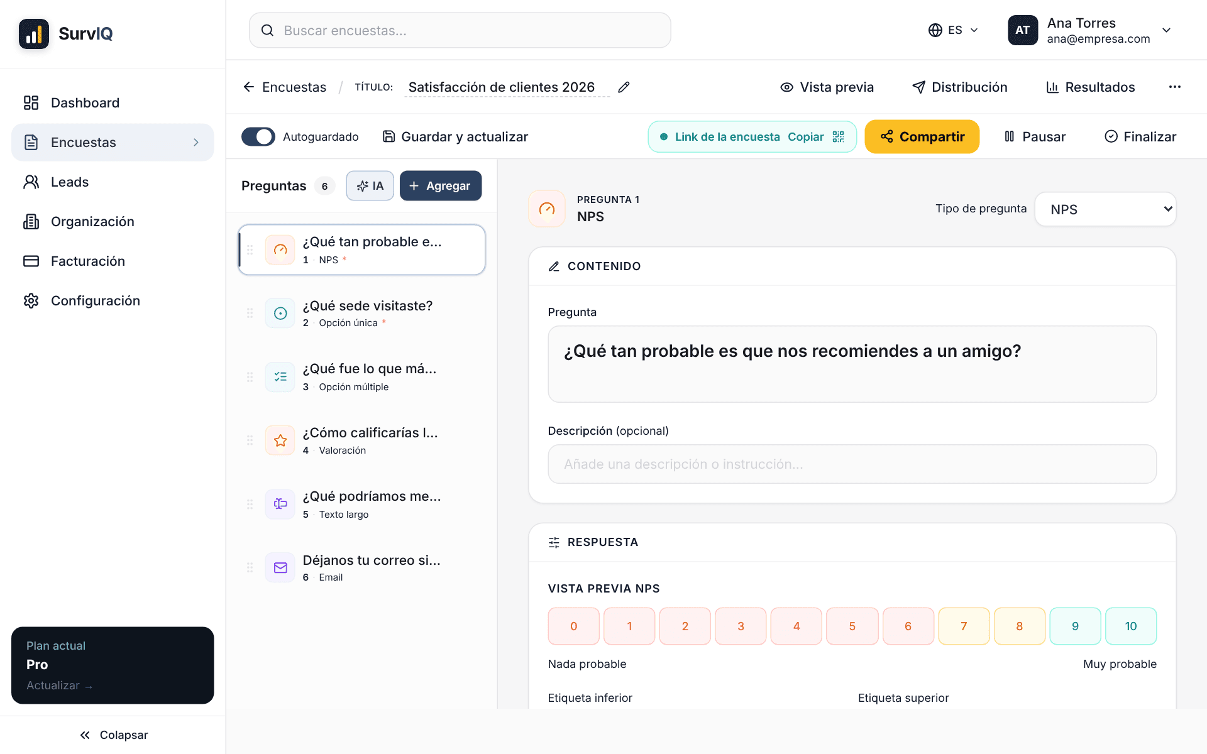Click the Finalizar button

point(1140,137)
